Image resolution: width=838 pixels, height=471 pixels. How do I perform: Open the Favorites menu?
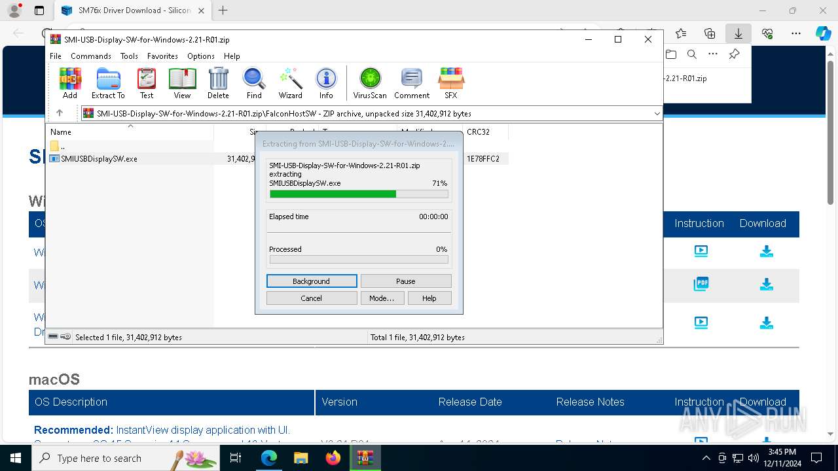(162, 56)
